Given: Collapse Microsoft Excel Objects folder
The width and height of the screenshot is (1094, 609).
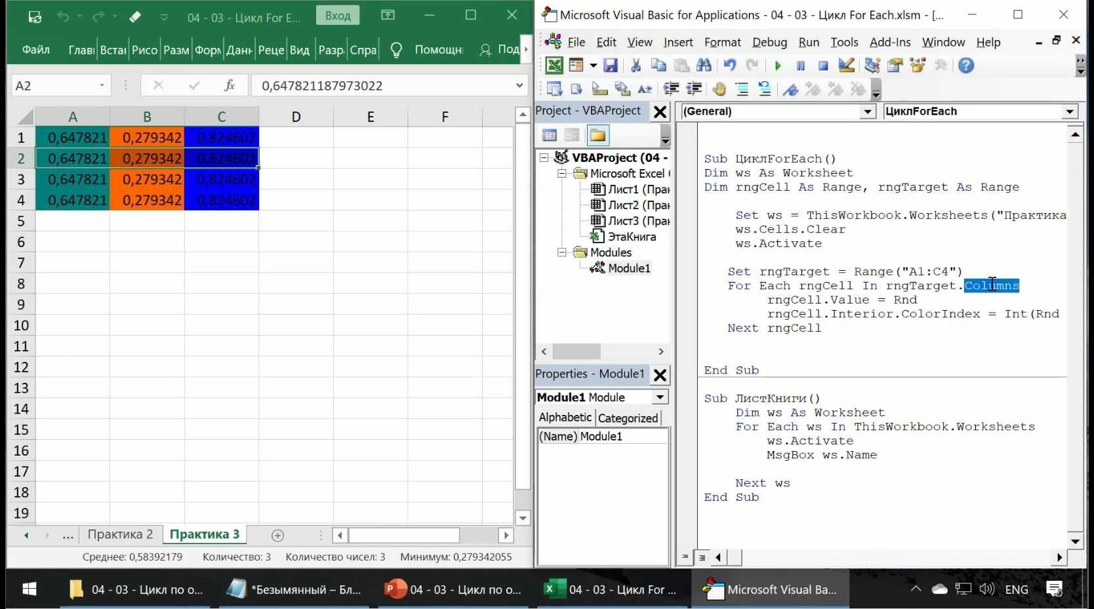Looking at the screenshot, I should coord(562,174).
